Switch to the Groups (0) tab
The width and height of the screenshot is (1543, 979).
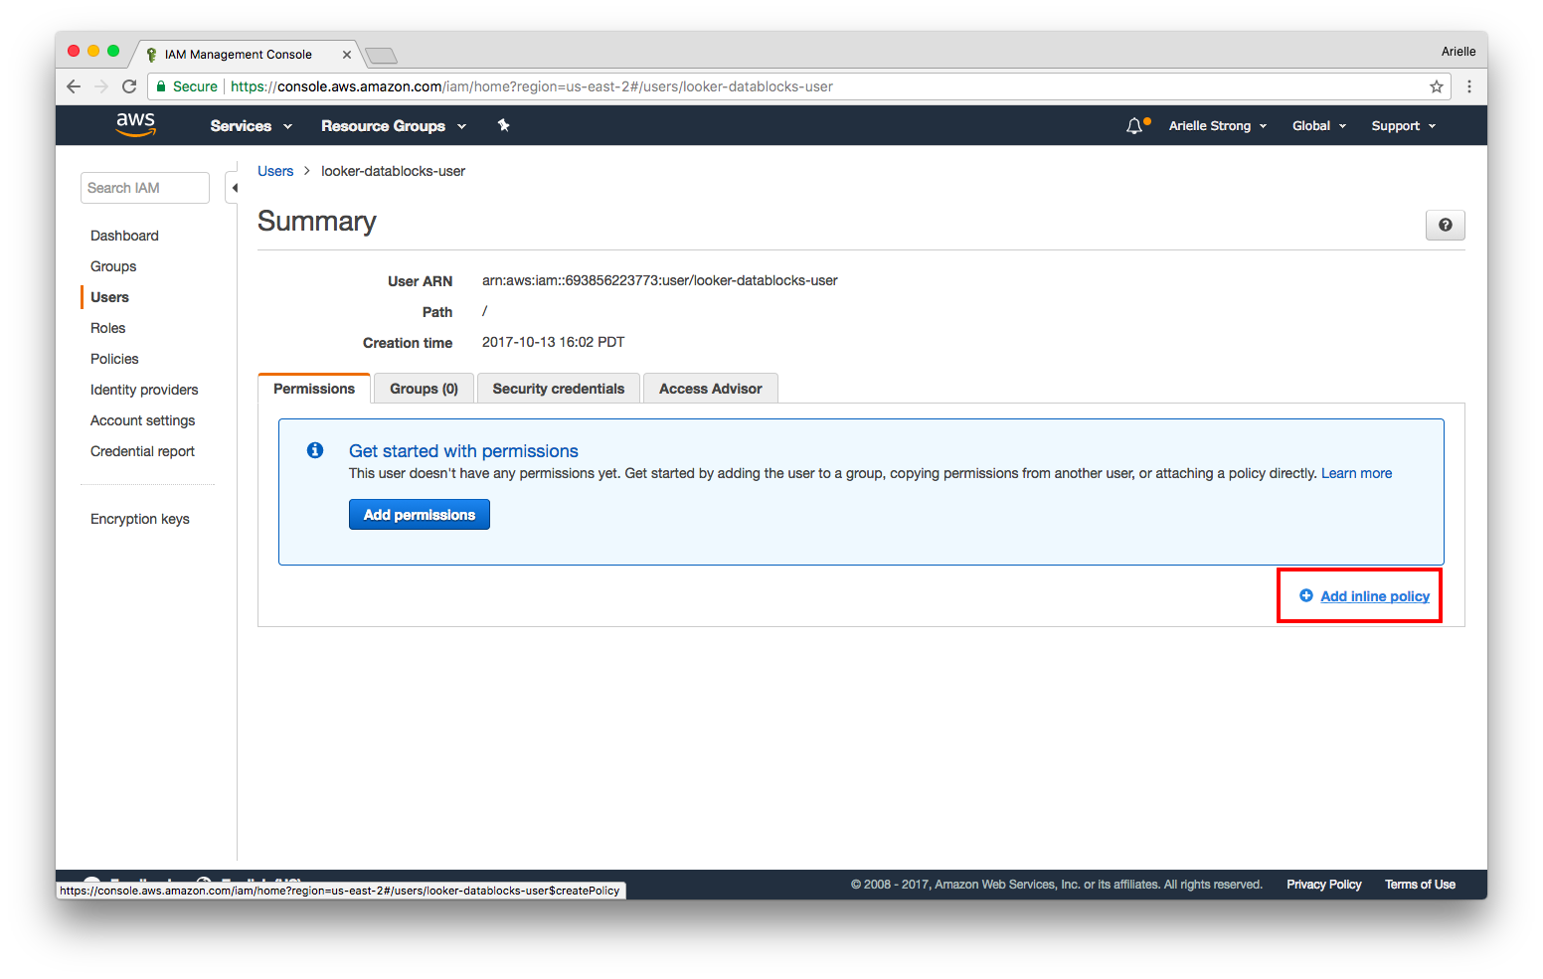(x=424, y=389)
